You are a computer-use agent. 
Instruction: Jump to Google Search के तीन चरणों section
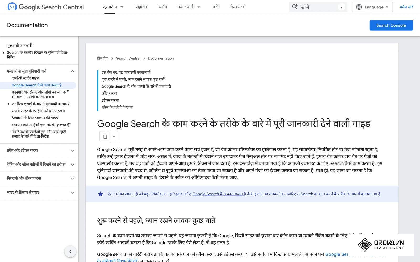pyautogui.click(x=136, y=86)
